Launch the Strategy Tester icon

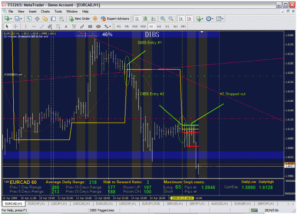61,18
